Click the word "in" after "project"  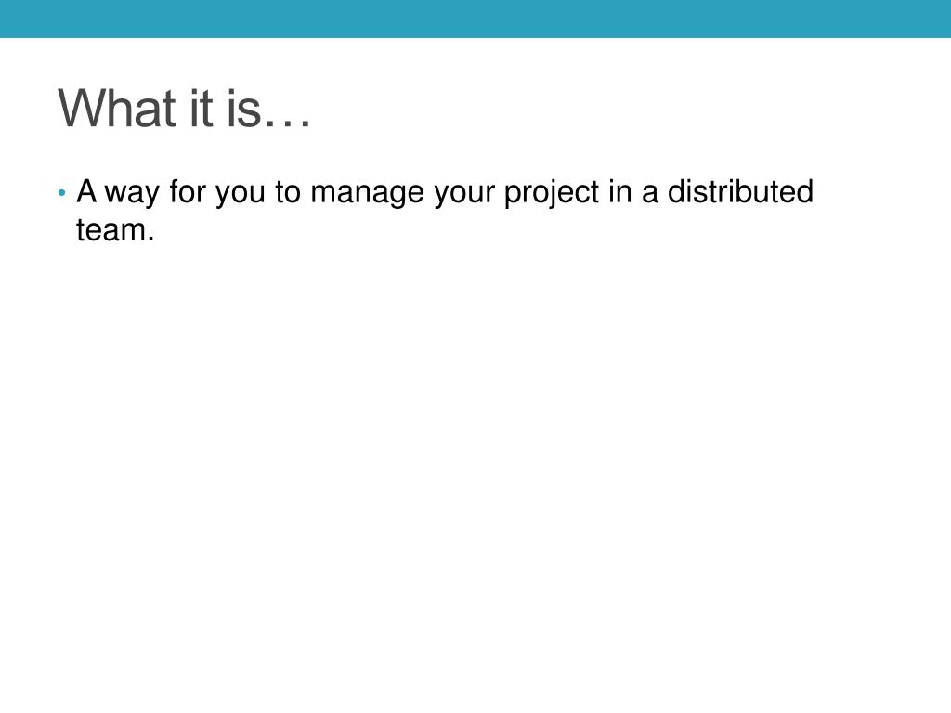[620, 191]
